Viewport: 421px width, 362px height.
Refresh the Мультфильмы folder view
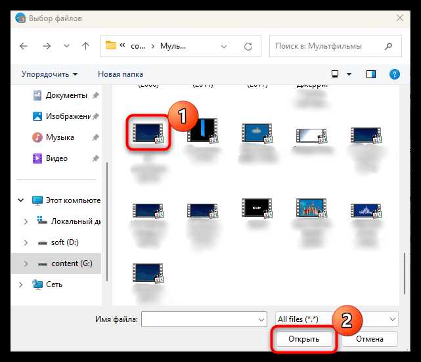(248, 47)
